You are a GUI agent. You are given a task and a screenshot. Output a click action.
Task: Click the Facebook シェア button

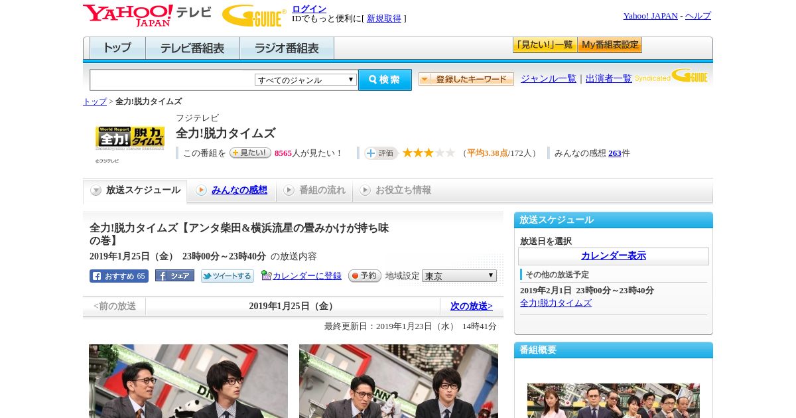pyautogui.click(x=174, y=275)
